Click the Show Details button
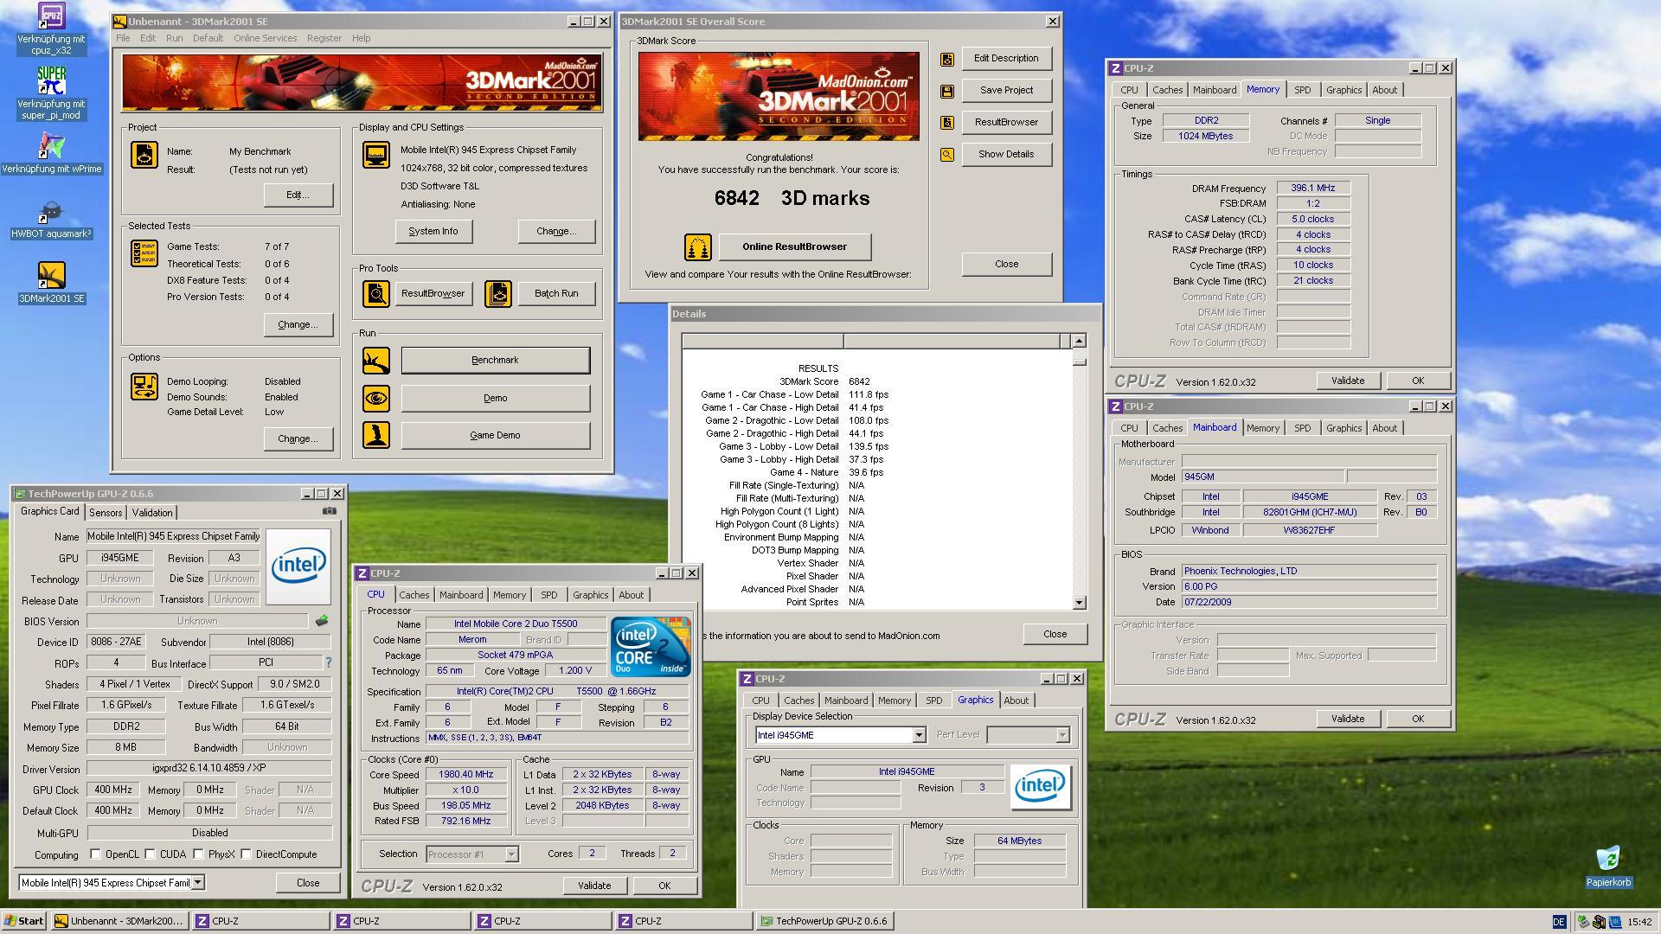This screenshot has width=1661, height=934. click(1006, 155)
